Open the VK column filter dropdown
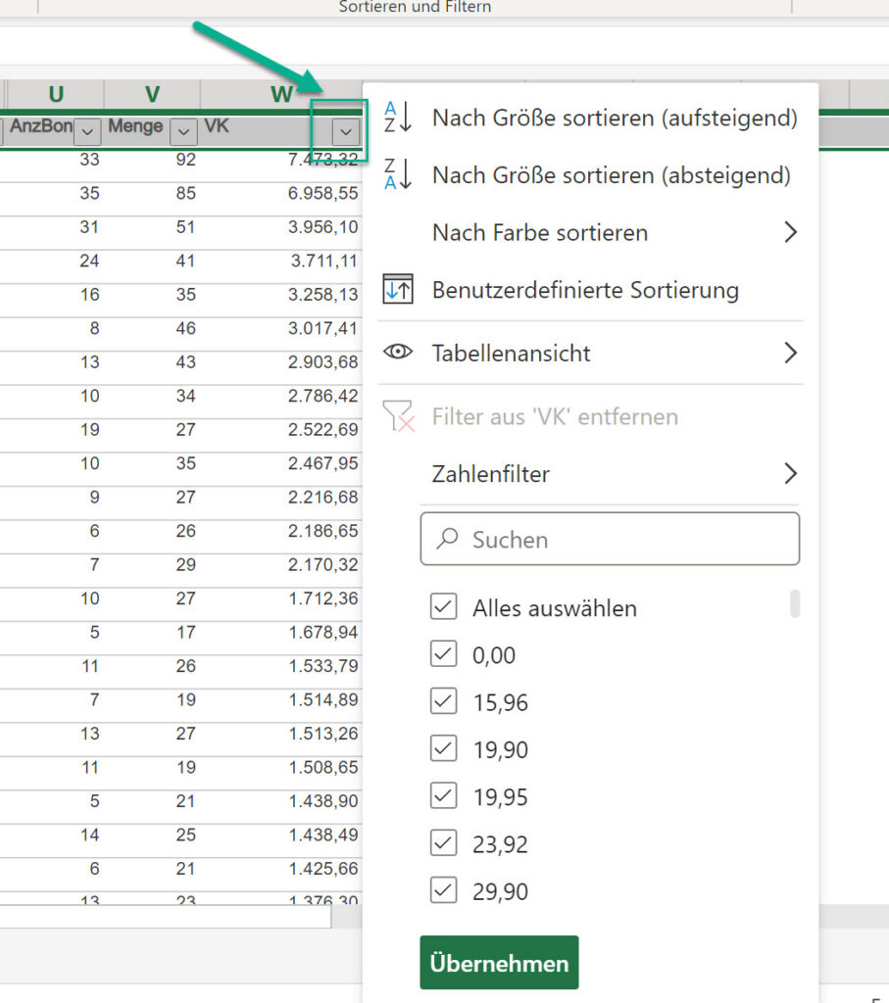This screenshot has height=1003, width=889. 345,131
